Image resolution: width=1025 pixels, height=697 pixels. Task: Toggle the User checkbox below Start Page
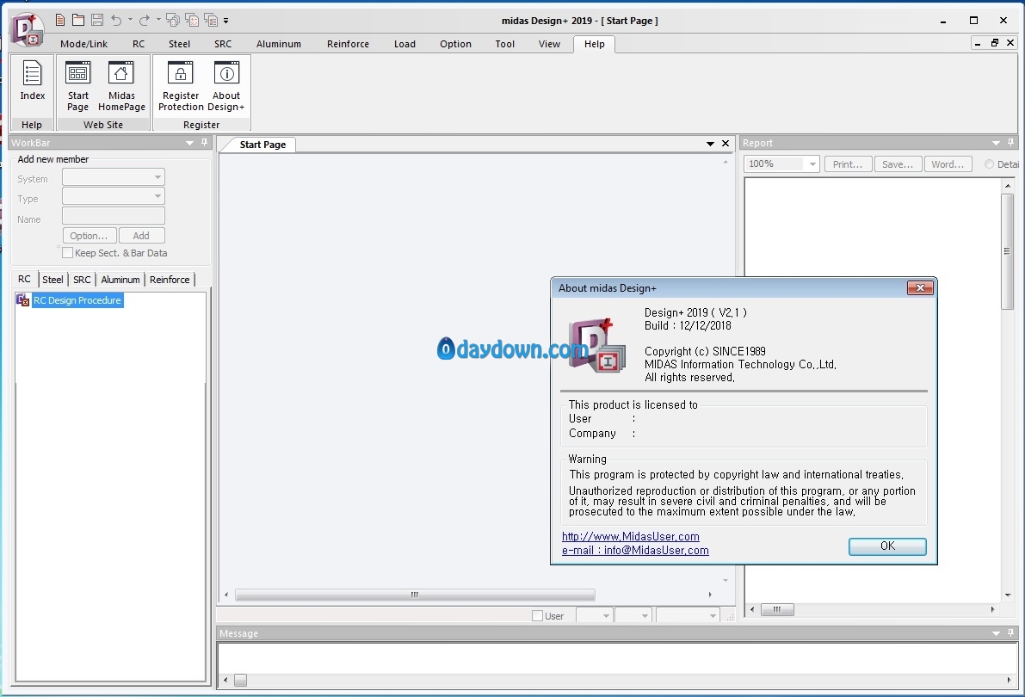pyautogui.click(x=537, y=615)
